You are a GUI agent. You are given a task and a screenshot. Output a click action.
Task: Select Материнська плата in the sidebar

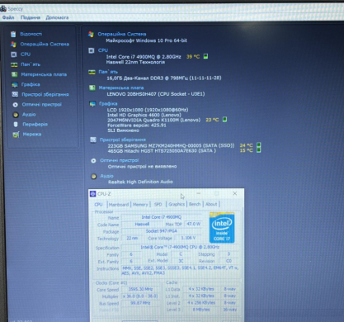44,74
